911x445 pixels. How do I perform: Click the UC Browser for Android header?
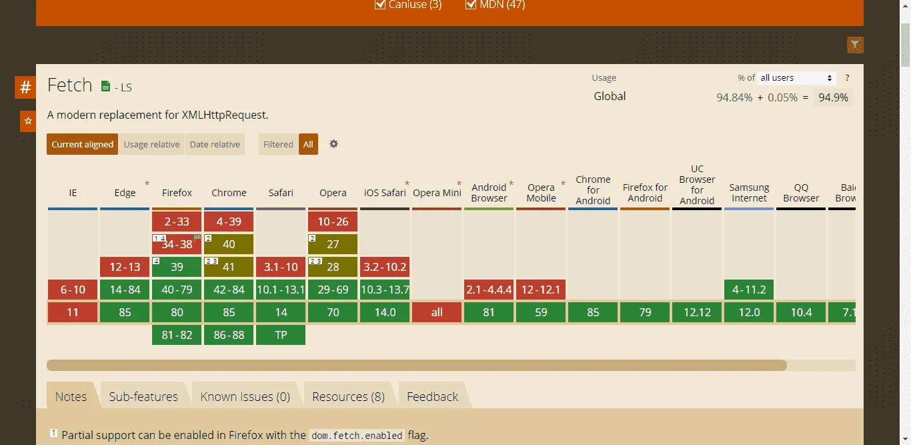(x=697, y=185)
